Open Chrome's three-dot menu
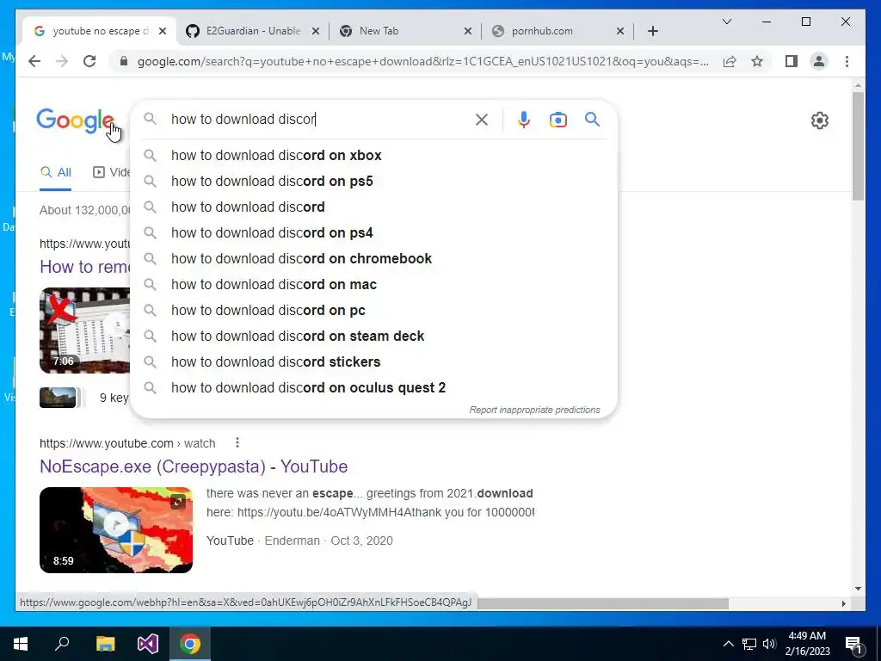881x661 pixels. (x=847, y=61)
